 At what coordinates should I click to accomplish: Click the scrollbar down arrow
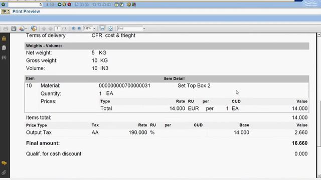tap(319, 176)
